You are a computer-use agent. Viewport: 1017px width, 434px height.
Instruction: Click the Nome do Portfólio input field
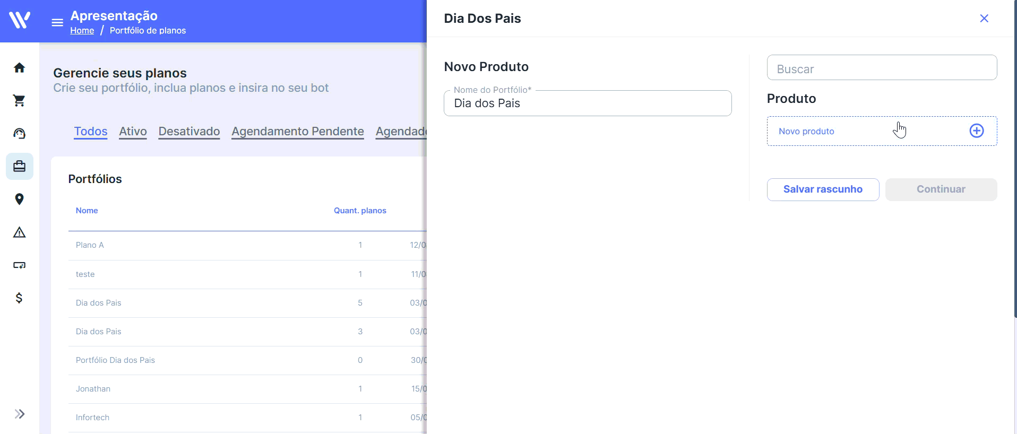point(588,103)
